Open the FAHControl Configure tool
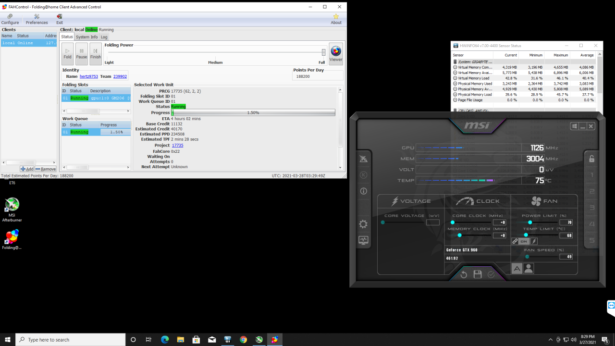This screenshot has width=615, height=346. click(x=10, y=19)
